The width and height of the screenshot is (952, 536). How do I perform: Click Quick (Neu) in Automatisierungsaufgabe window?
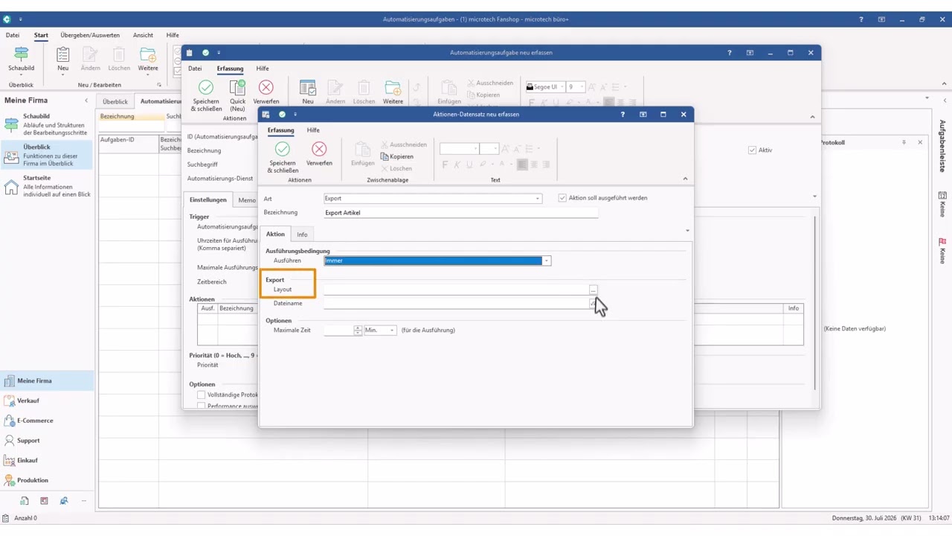coord(237,95)
